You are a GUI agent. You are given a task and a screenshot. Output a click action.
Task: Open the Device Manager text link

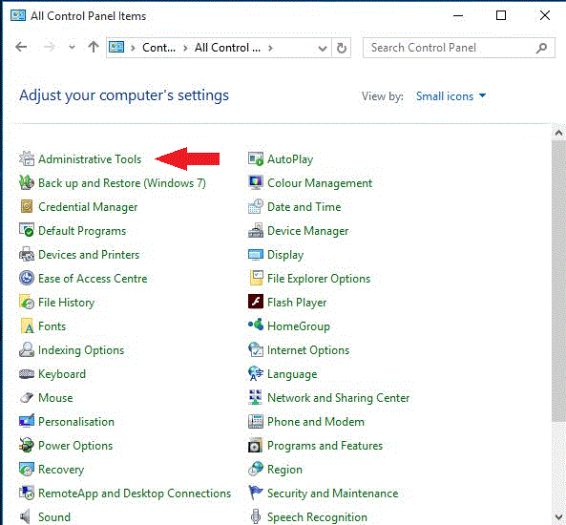[308, 231]
